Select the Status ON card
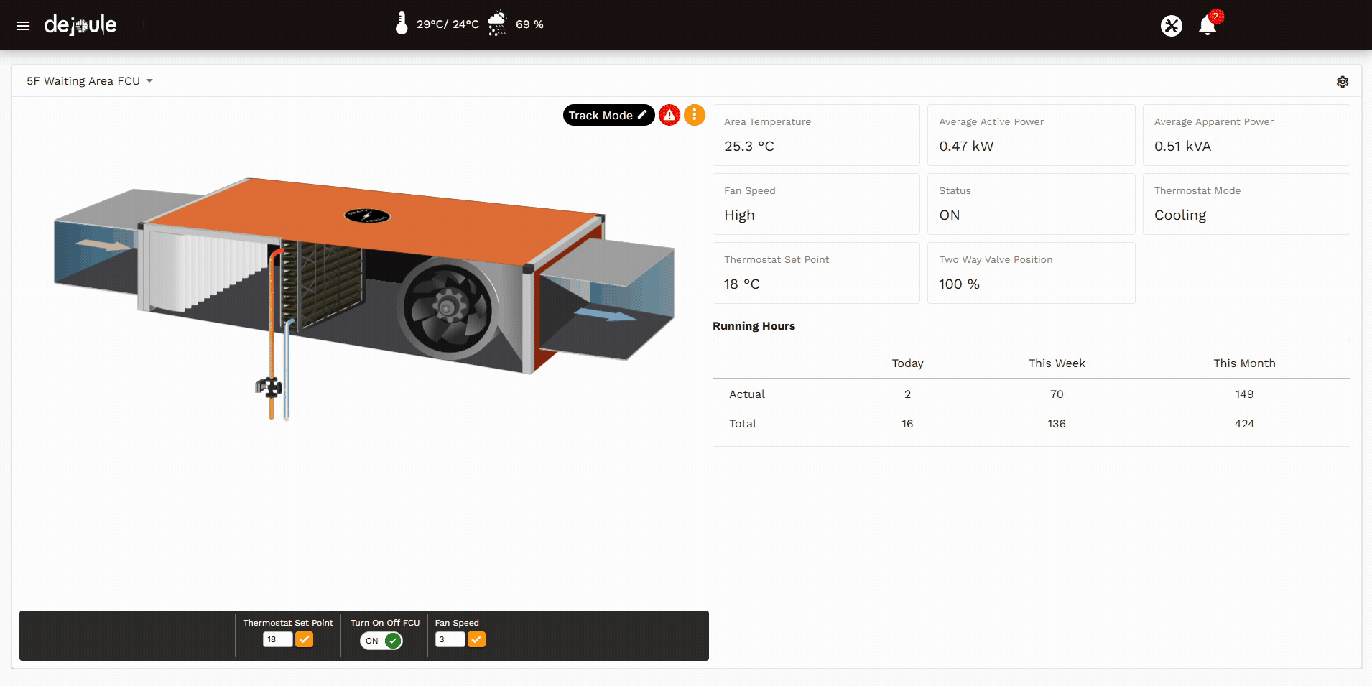Image resolution: width=1372 pixels, height=686 pixels. click(x=1031, y=204)
